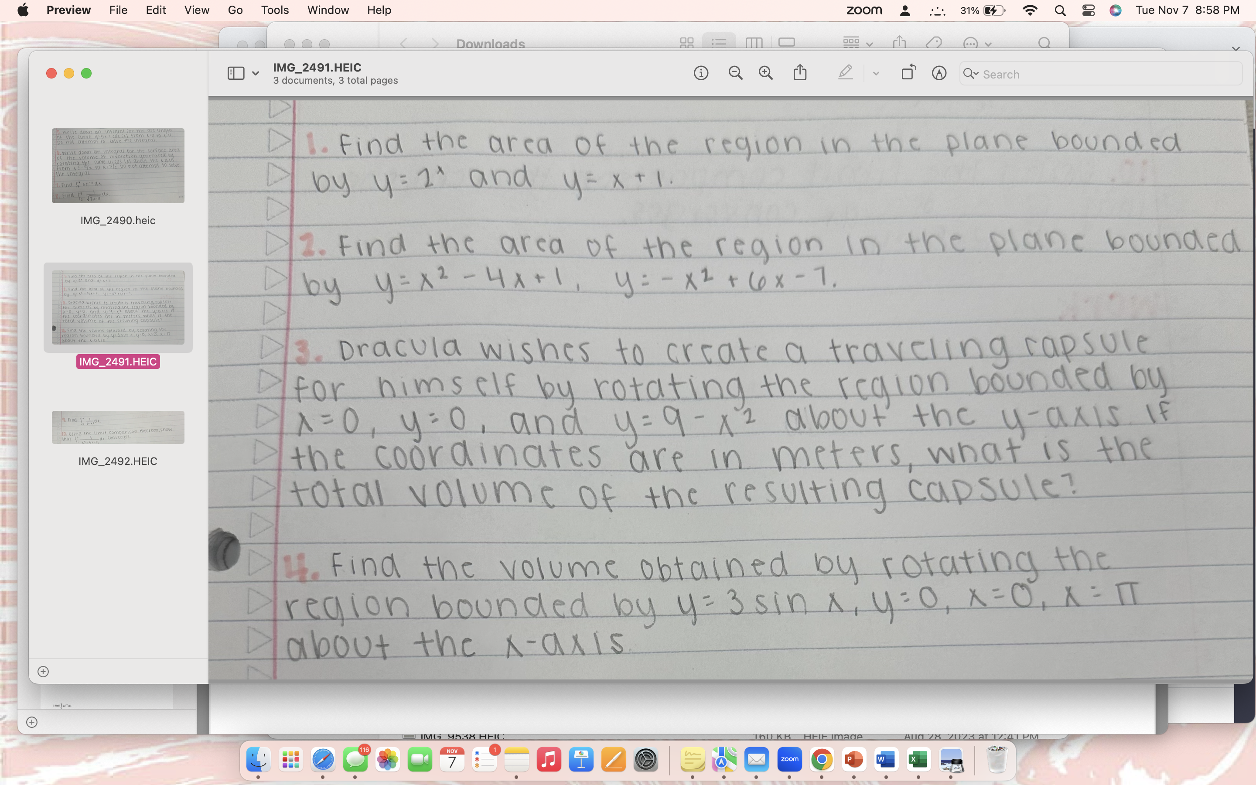Switch Finder to gallery view
Image resolution: width=1256 pixels, height=785 pixels.
pos(787,44)
